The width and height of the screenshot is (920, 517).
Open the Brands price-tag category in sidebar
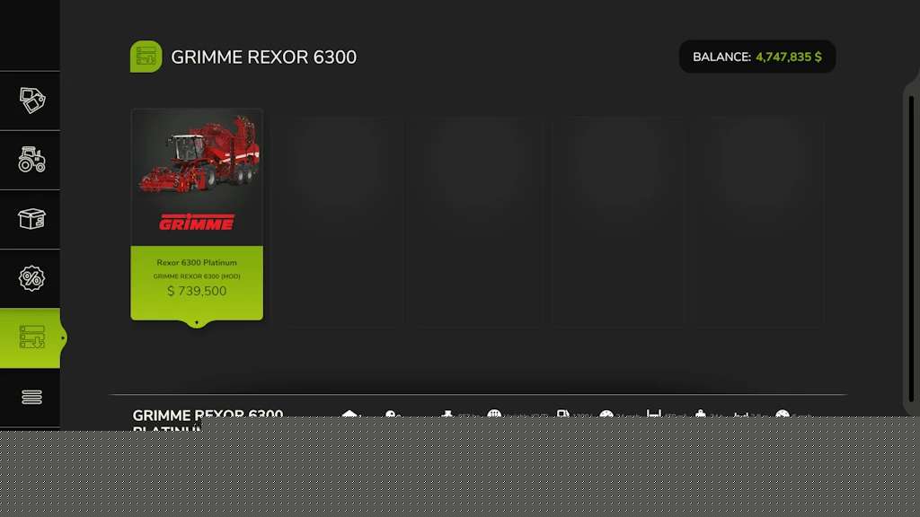click(x=31, y=101)
